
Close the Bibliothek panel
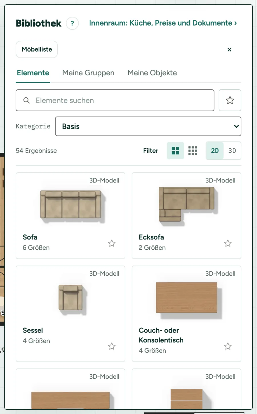pos(229,50)
